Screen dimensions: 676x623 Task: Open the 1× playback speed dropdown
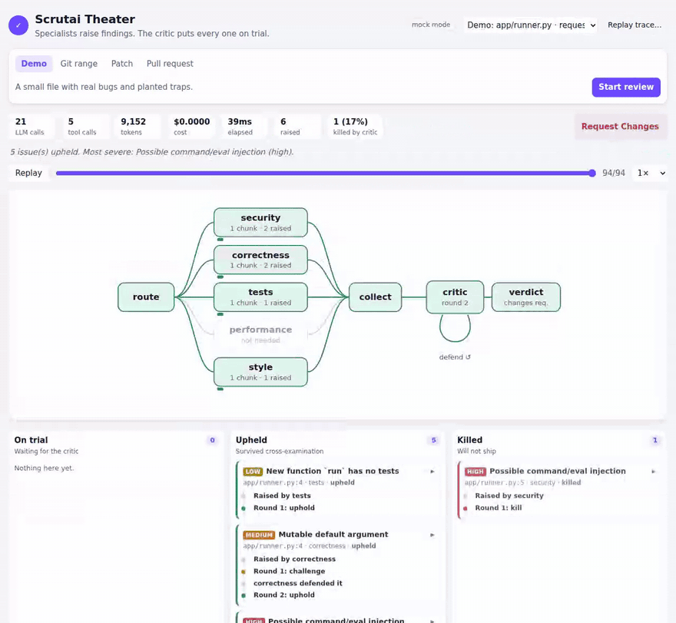pos(651,173)
